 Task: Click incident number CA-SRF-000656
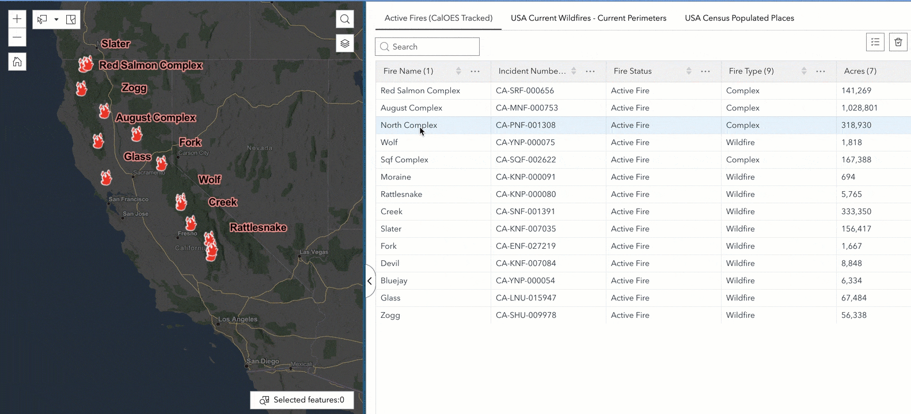(525, 90)
